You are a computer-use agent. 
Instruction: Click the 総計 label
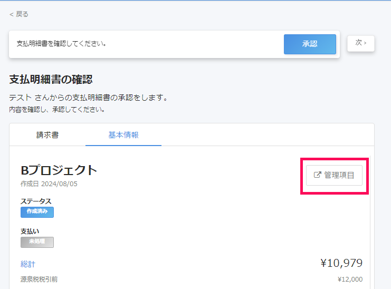click(x=28, y=264)
